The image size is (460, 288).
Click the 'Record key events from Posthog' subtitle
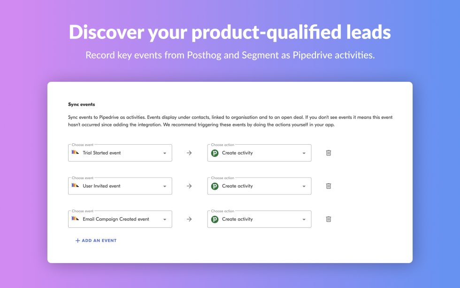coord(230,55)
